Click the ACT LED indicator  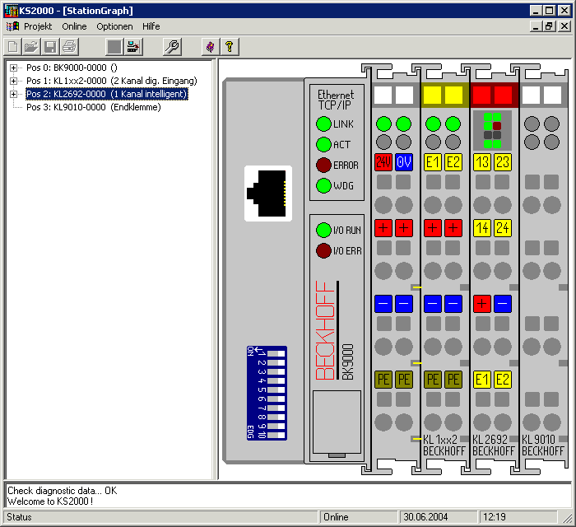point(323,144)
